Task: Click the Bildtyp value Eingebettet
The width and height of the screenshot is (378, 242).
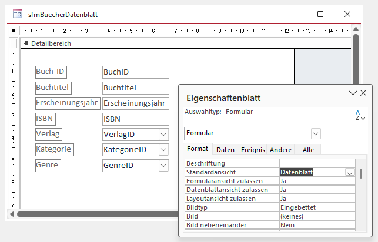Action: 317,207
